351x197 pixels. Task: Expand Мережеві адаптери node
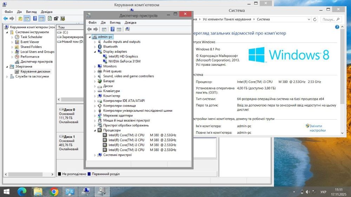95,116
